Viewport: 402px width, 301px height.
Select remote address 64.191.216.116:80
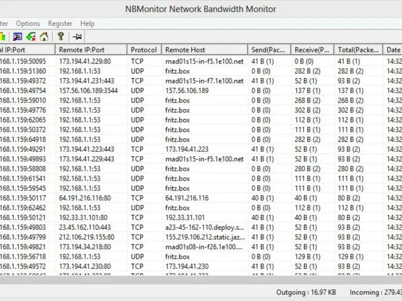pyautogui.click(x=85, y=198)
